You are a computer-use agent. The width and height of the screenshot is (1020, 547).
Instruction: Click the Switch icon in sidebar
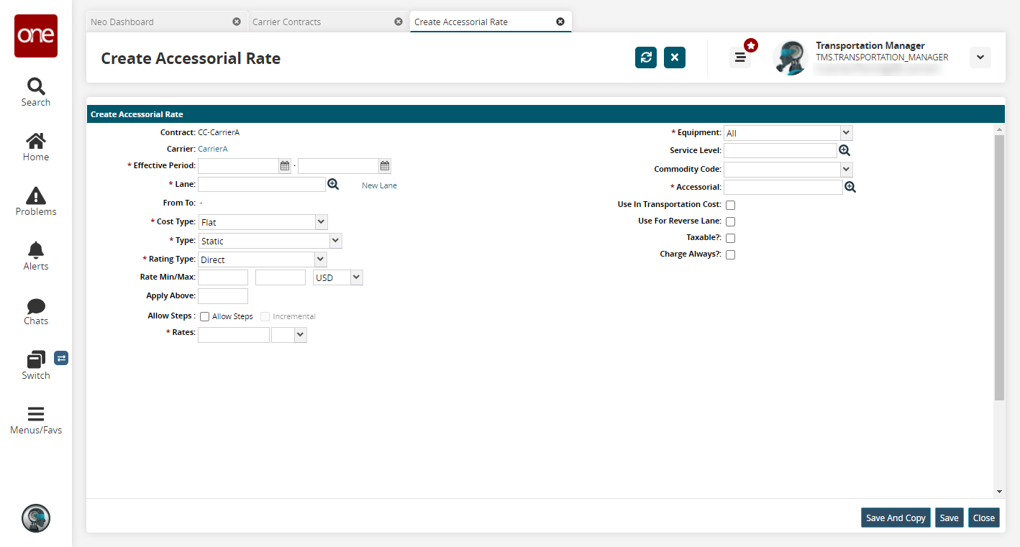pos(35,365)
